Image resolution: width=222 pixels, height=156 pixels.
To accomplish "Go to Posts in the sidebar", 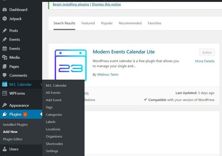I will tap(13, 31).
